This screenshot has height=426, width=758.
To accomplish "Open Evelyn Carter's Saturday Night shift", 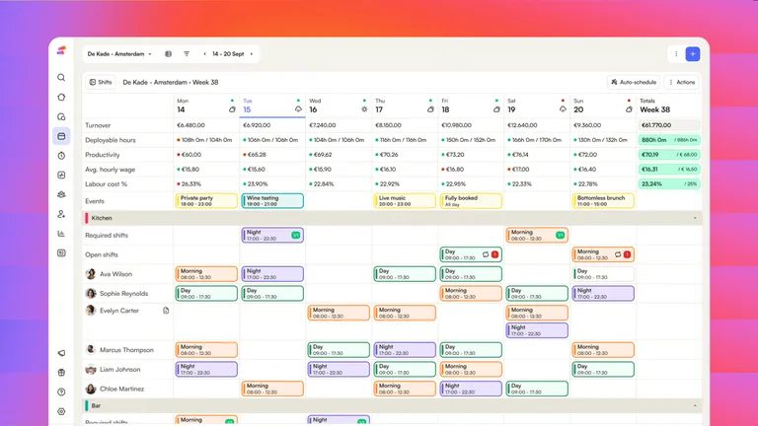I will pyautogui.click(x=537, y=330).
